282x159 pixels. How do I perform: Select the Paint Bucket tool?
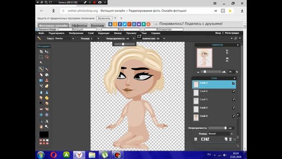click(47, 75)
